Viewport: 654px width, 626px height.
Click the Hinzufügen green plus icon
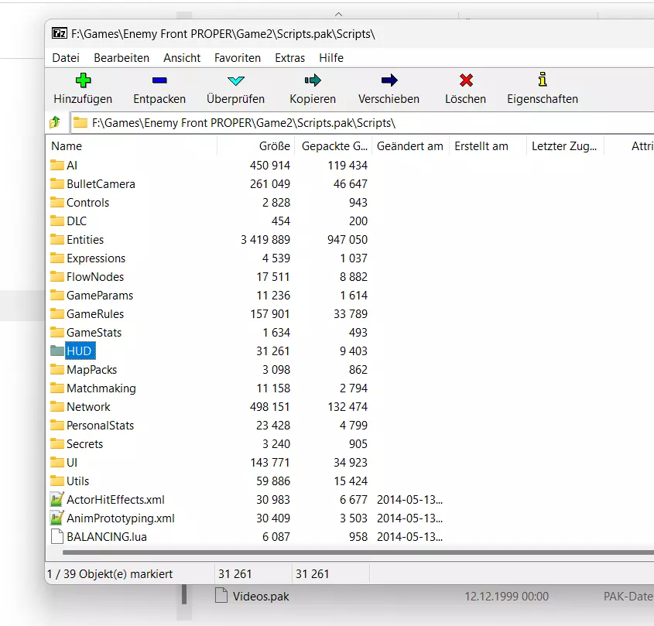pyautogui.click(x=83, y=80)
